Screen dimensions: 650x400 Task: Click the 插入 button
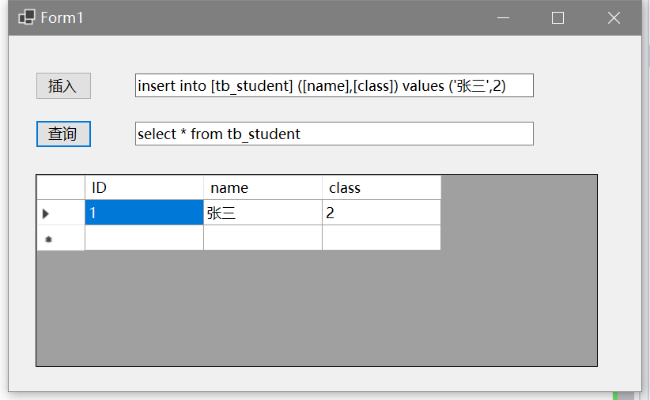63,85
